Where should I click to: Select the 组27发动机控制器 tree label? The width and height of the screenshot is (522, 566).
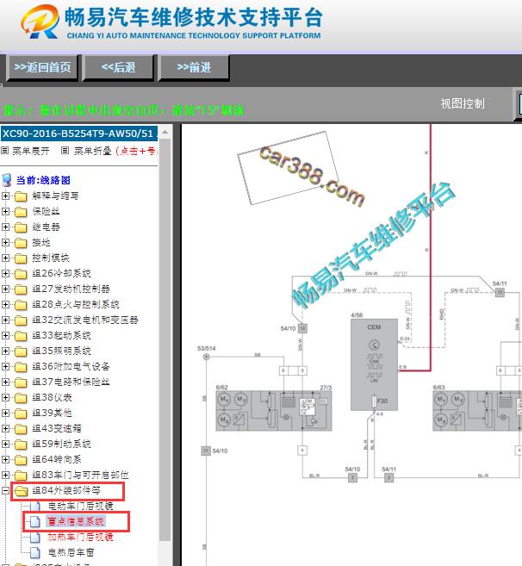tap(71, 289)
